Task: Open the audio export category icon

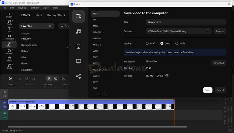Action: pos(78,31)
